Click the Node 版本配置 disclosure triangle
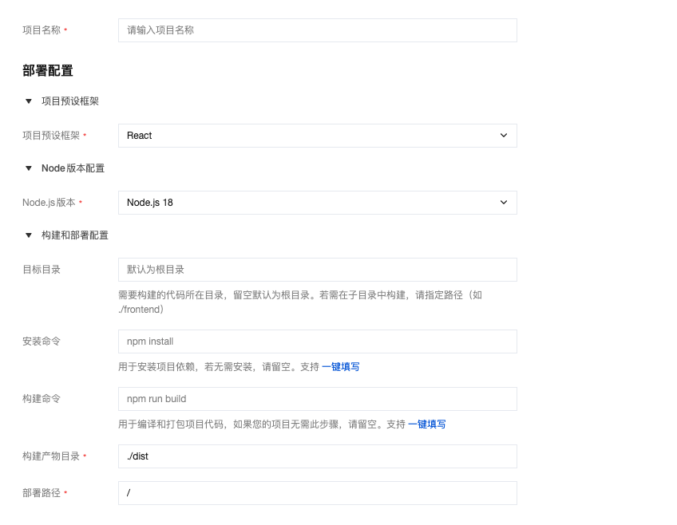The height and width of the screenshot is (525, 677). click(29, 168)
